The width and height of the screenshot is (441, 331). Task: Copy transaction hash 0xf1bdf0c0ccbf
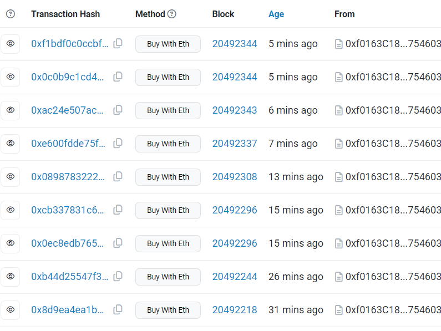[x=118, y=44]
